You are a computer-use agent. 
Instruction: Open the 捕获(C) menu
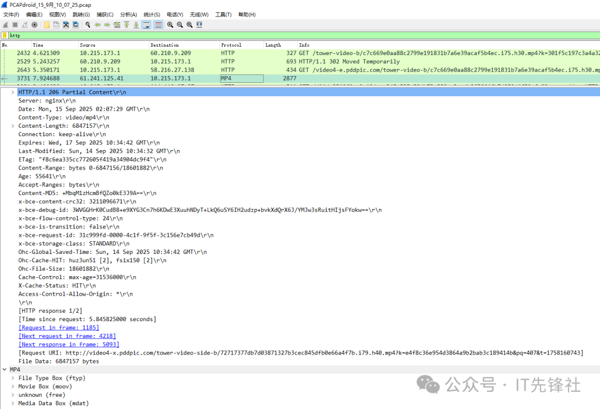(x=105, y=14)
